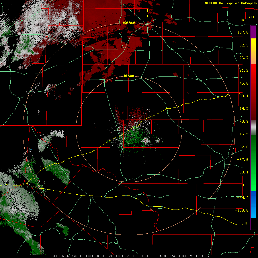
Task: Click the -94.2 velocity legend value
Action: click(243, 198)
